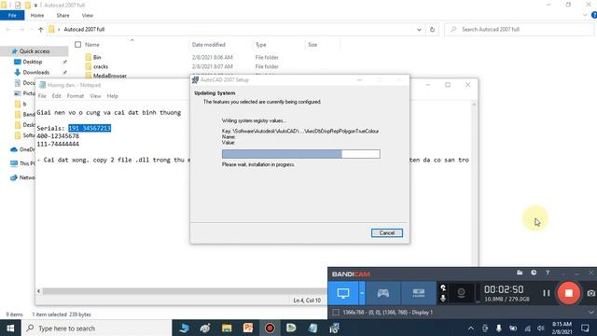This screenshot has width=597, height=336.
Task: Open Bandicam help question mark
Action: coord(548,273)
